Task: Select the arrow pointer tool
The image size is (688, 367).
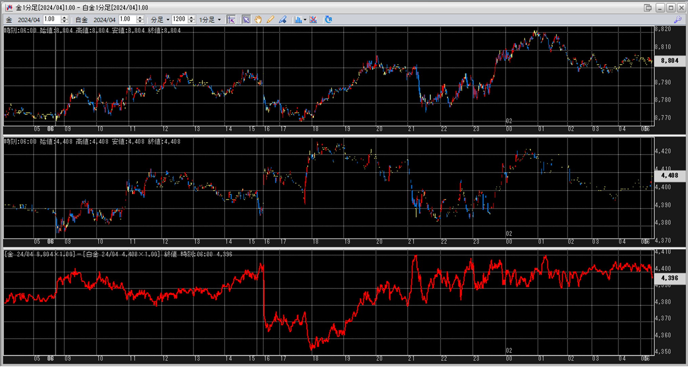Action: click(246, 20)
